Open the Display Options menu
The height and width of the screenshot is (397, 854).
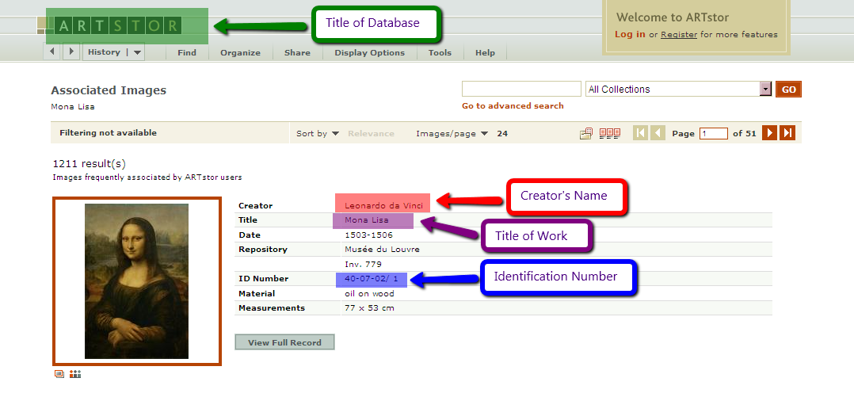click(x=370, y=53)
